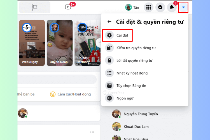
Task: Click the feed icon beside Tùy chọn Bảng tin
Action: [x=109, y=86]
